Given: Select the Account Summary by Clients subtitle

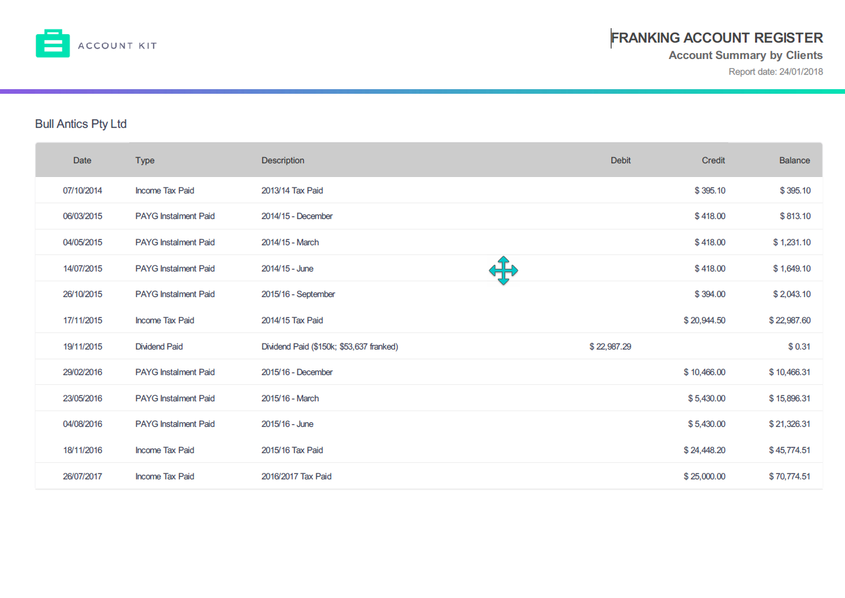Looking at the screenshot, I should (x=745, y=55).
